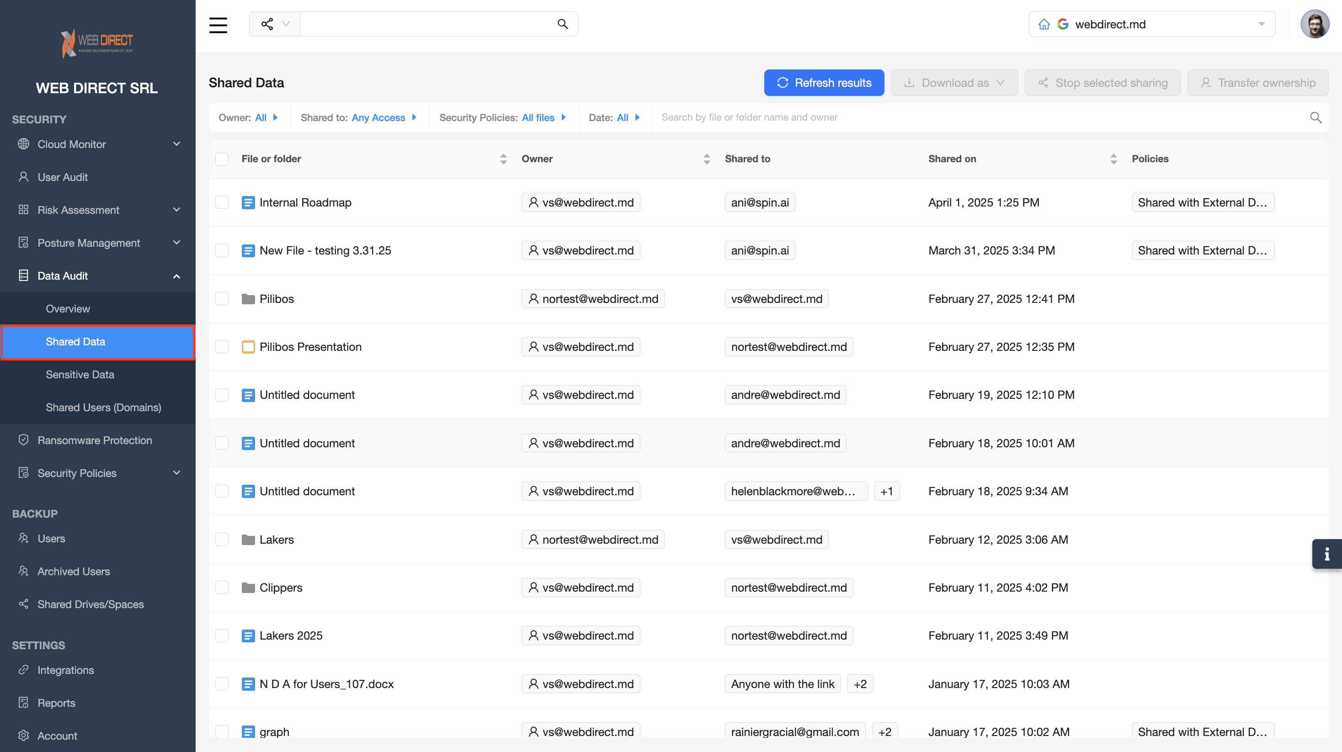This screenshot has width=1342, height=752.
Task: Click the info icon on right edge
Action: click(1326, 554)
